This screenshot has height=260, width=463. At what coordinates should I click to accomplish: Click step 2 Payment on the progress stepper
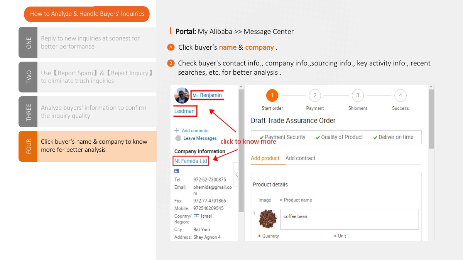coord(314,95)
